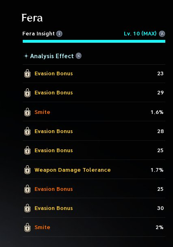Select the Smite 2% effect label
The image size is (173, 247).
click(x=42, y=227)
